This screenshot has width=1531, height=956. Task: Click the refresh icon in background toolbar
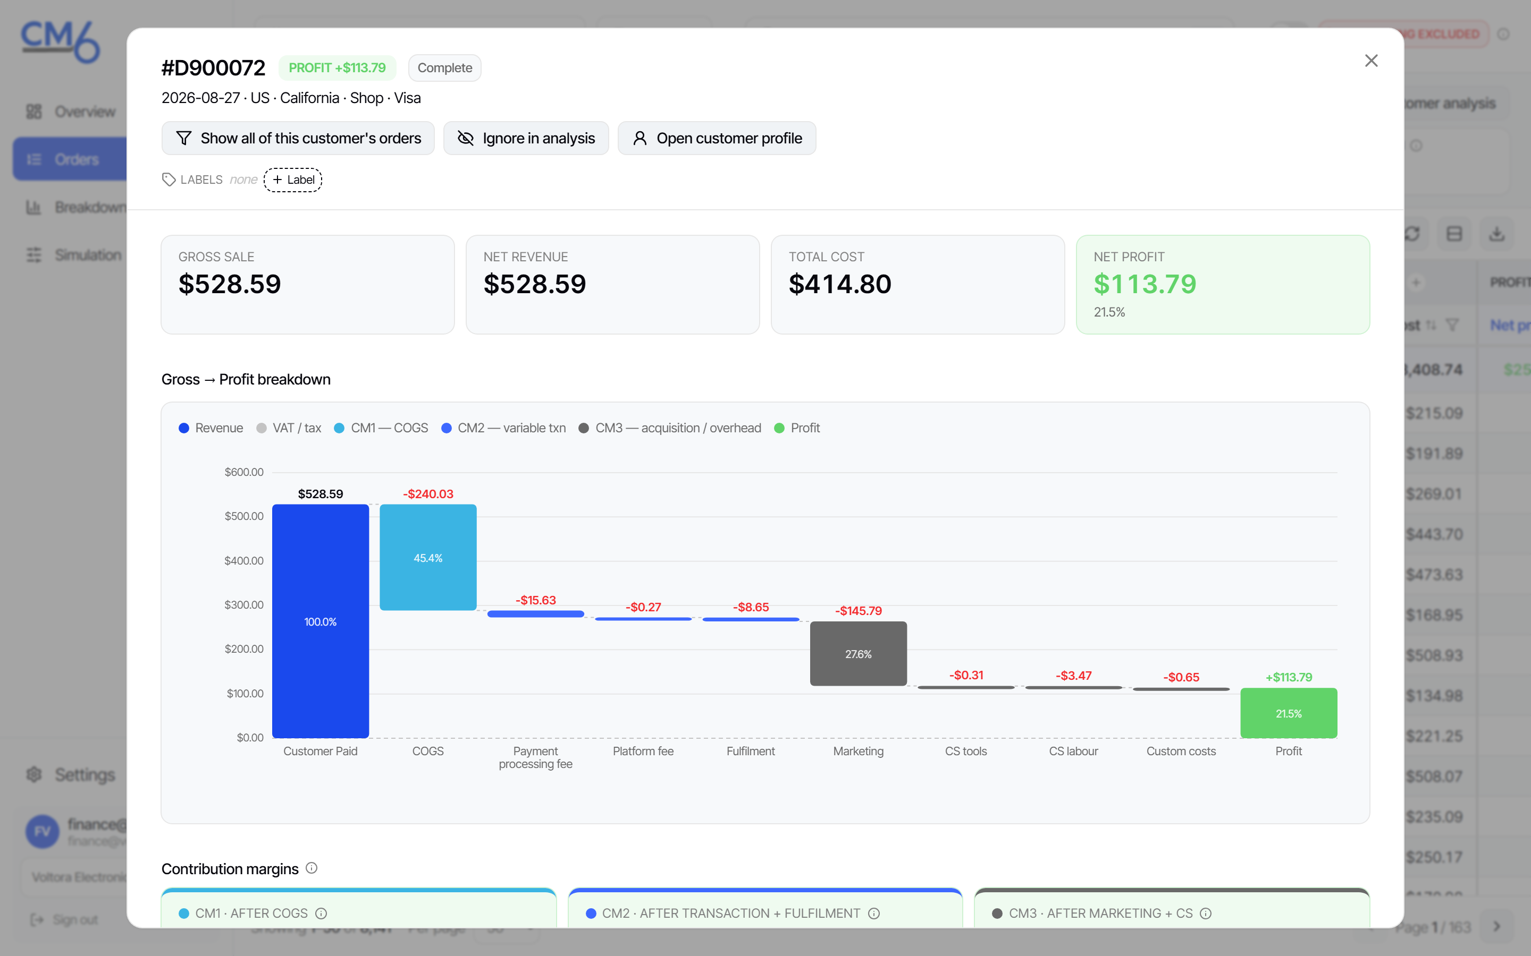tap(1412, 234)
